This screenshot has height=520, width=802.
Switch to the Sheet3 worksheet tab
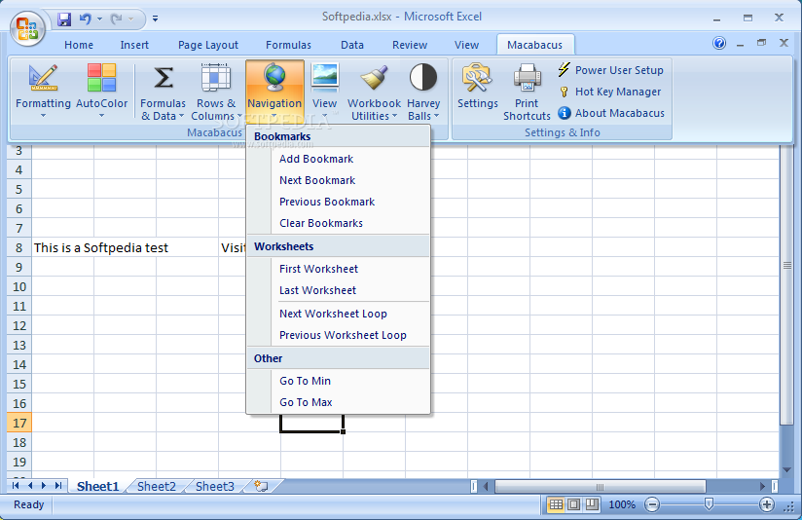[x=215, y=486]
